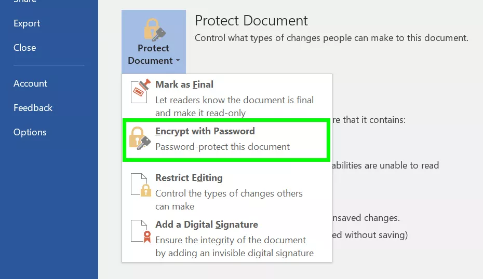
Task: Click the Mark as Final stamp icon
Action: 141,91
